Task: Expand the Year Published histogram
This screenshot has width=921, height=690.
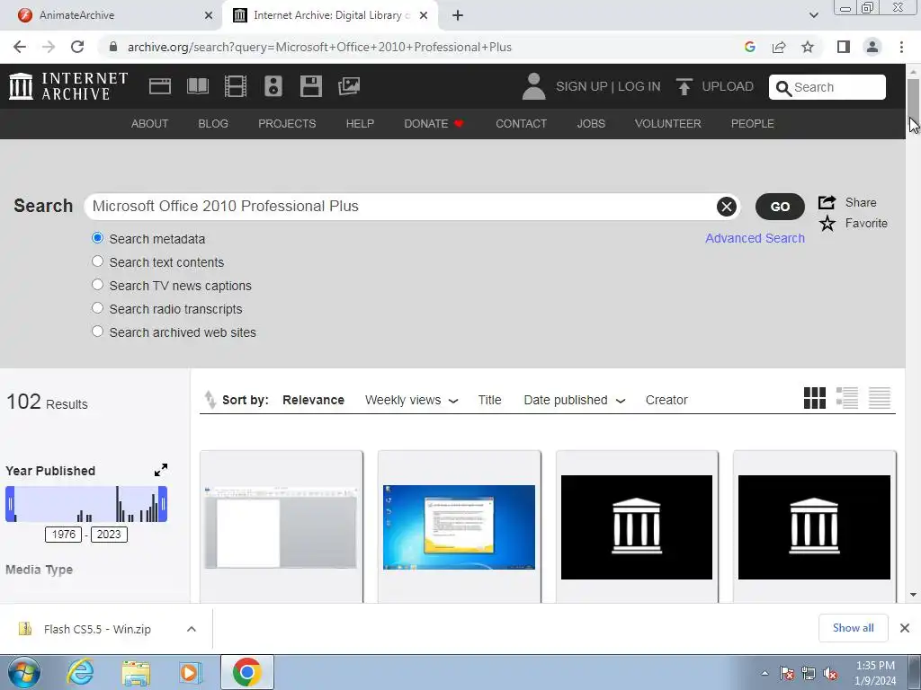Action: click(x=161, y=470)
